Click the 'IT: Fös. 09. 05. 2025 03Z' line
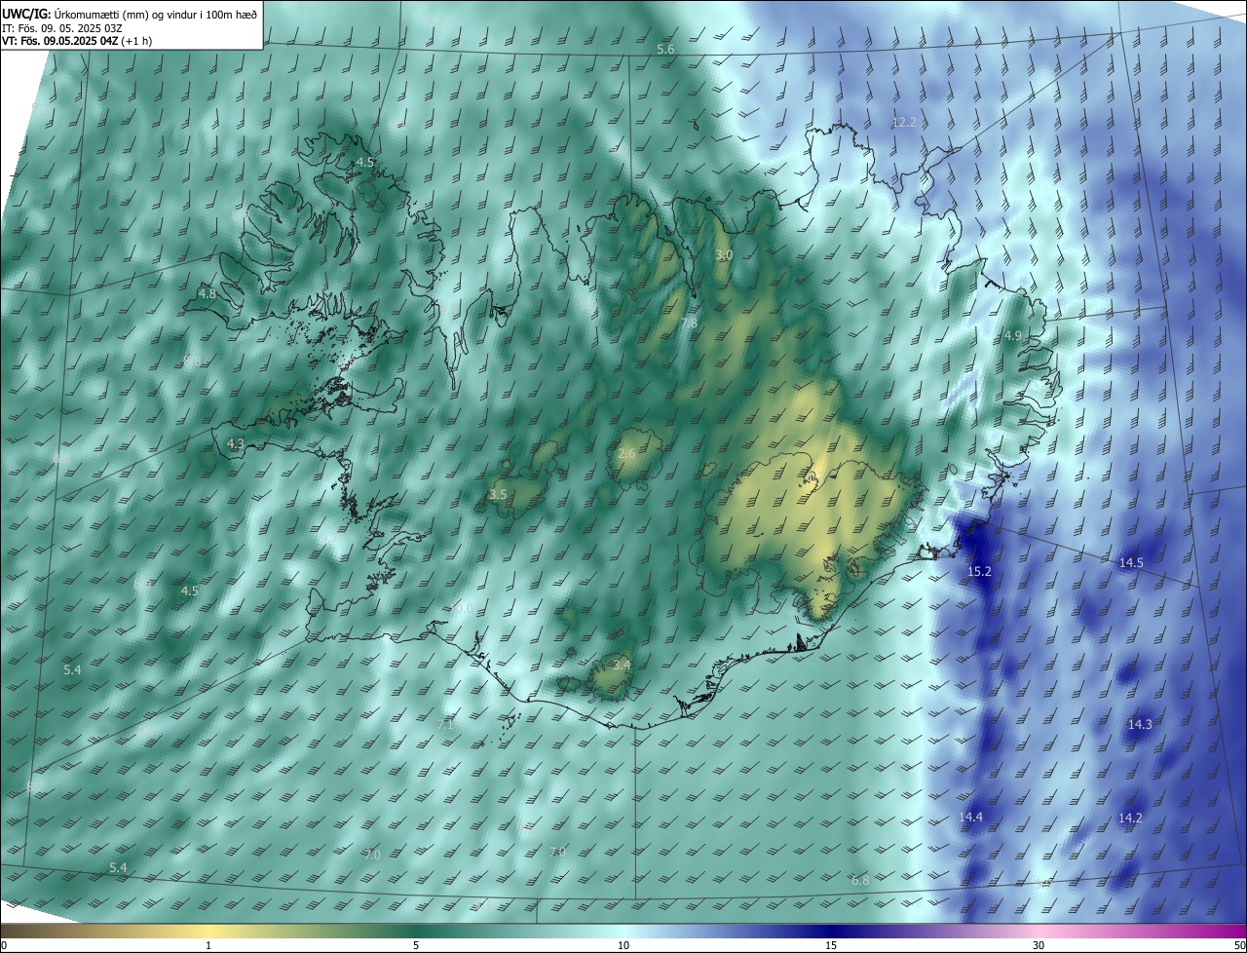This screenshot has height=953, width=1247. point(61,28)
